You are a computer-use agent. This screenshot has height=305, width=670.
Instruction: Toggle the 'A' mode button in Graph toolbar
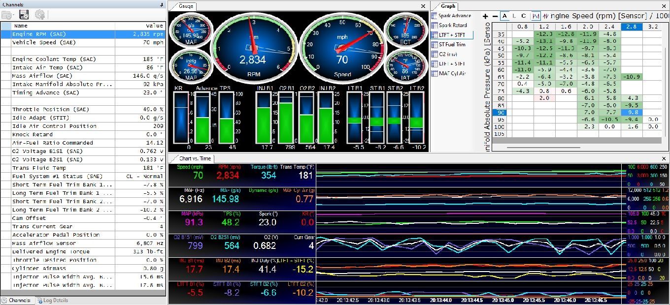(x=504, y=16)
